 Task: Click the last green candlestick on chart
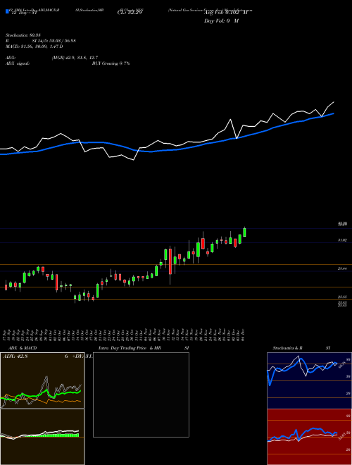pos(244,232)
